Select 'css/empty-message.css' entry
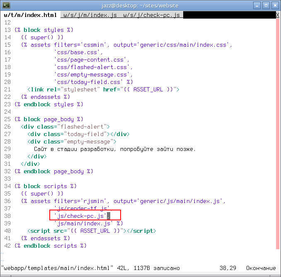Screen dimensions: 281x277 click(x=92, y=74)
